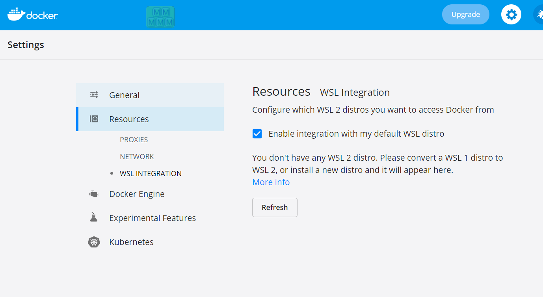This screenshot has height=297, width=543.
Task: Open the More info link
Action: (x=271, y=182)
